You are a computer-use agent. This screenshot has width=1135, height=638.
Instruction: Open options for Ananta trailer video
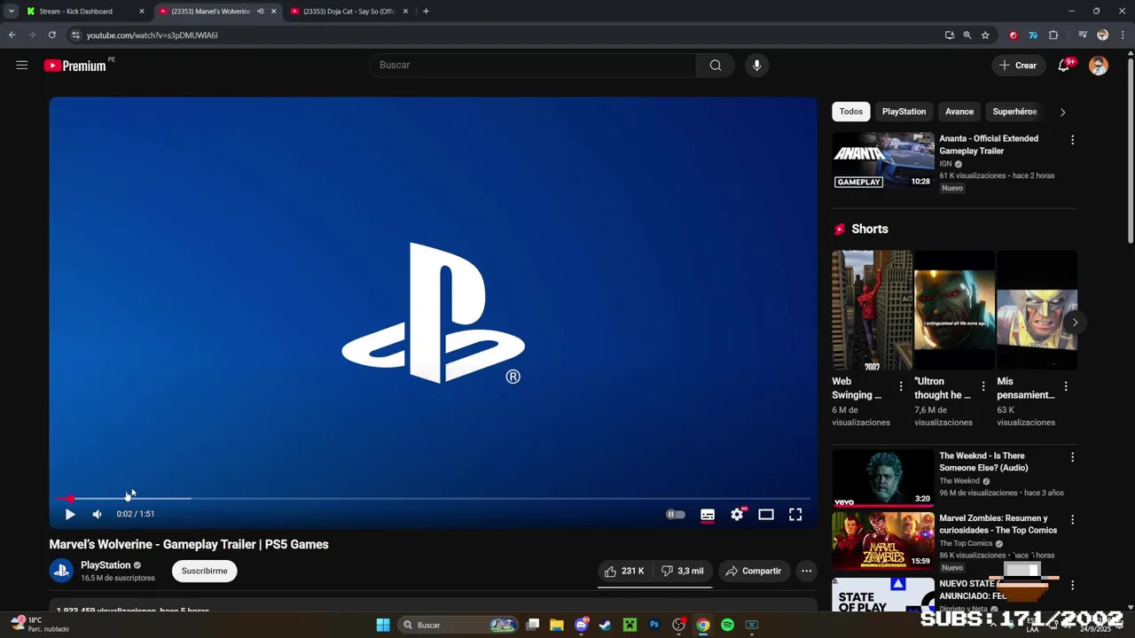tap(1072, 140)
